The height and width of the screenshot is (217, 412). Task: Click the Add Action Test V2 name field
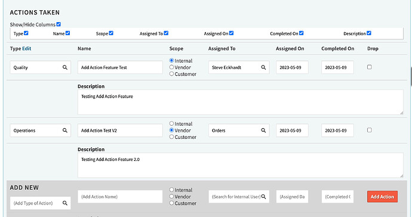[x=120, y=131]
